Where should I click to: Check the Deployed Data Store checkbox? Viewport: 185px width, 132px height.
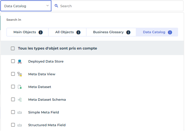pyautogui.click(x=13, y=61)
